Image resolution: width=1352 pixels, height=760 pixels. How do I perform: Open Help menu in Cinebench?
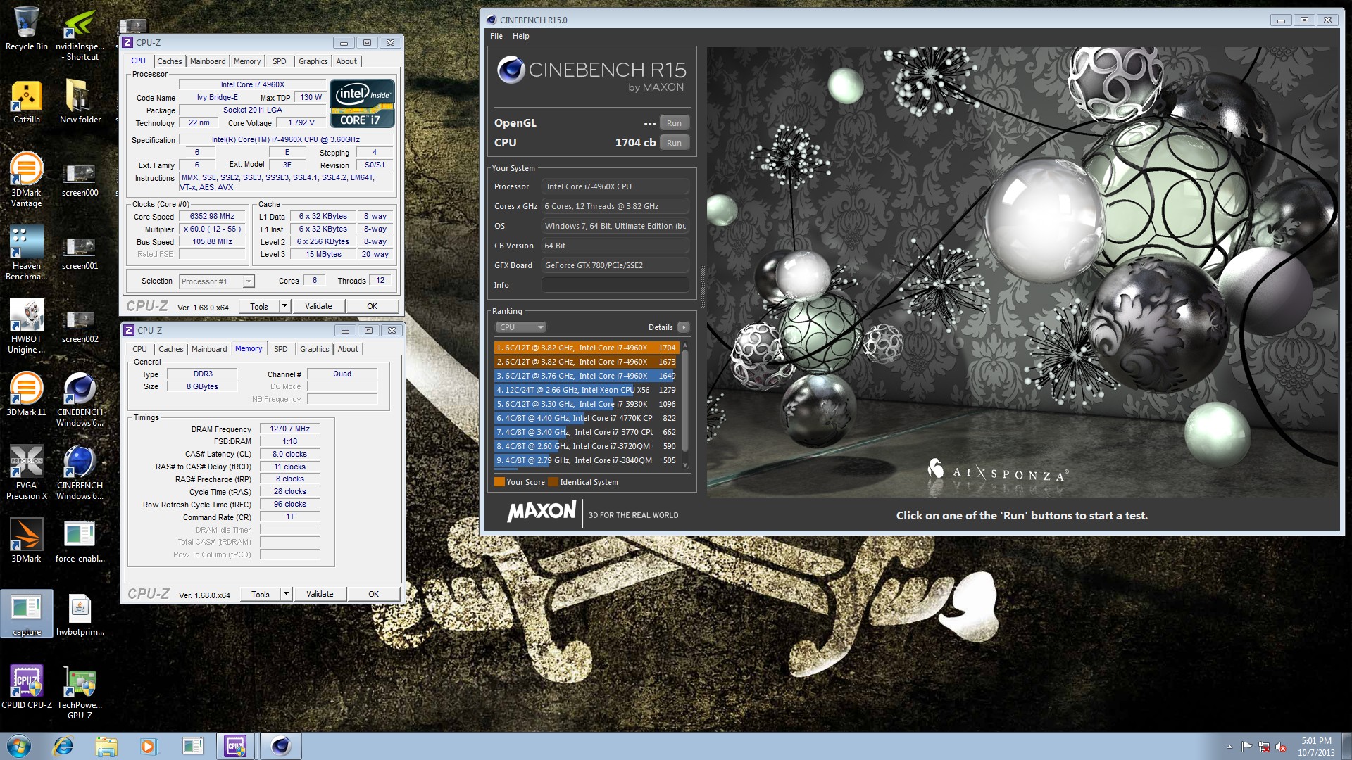521,36
